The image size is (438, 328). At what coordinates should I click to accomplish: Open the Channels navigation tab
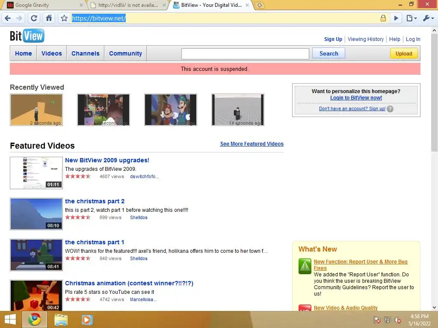86,53
